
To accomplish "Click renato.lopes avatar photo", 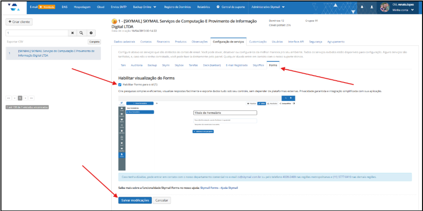I will (385, 7).
